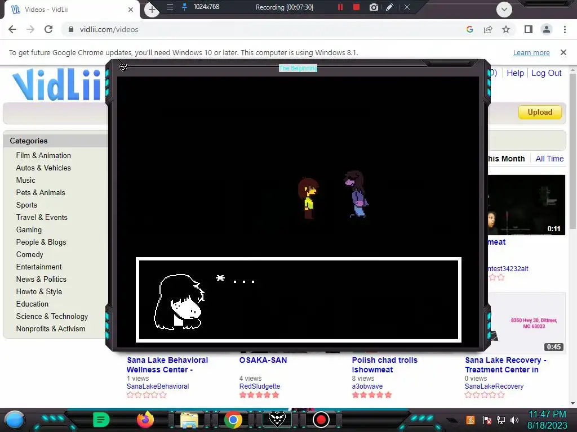
Task: Close the recording toolbar with the X
Action: [407, 7]
